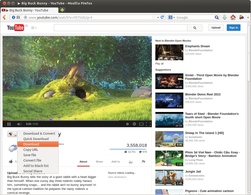Open the Phim 3d Viet Nam thumbnail

pos(169,158)
